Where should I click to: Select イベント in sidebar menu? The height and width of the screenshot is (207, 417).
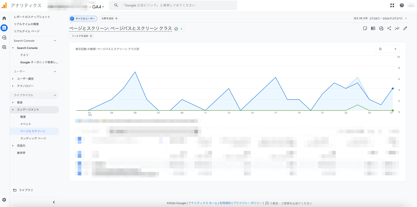[x=26, y=124]
